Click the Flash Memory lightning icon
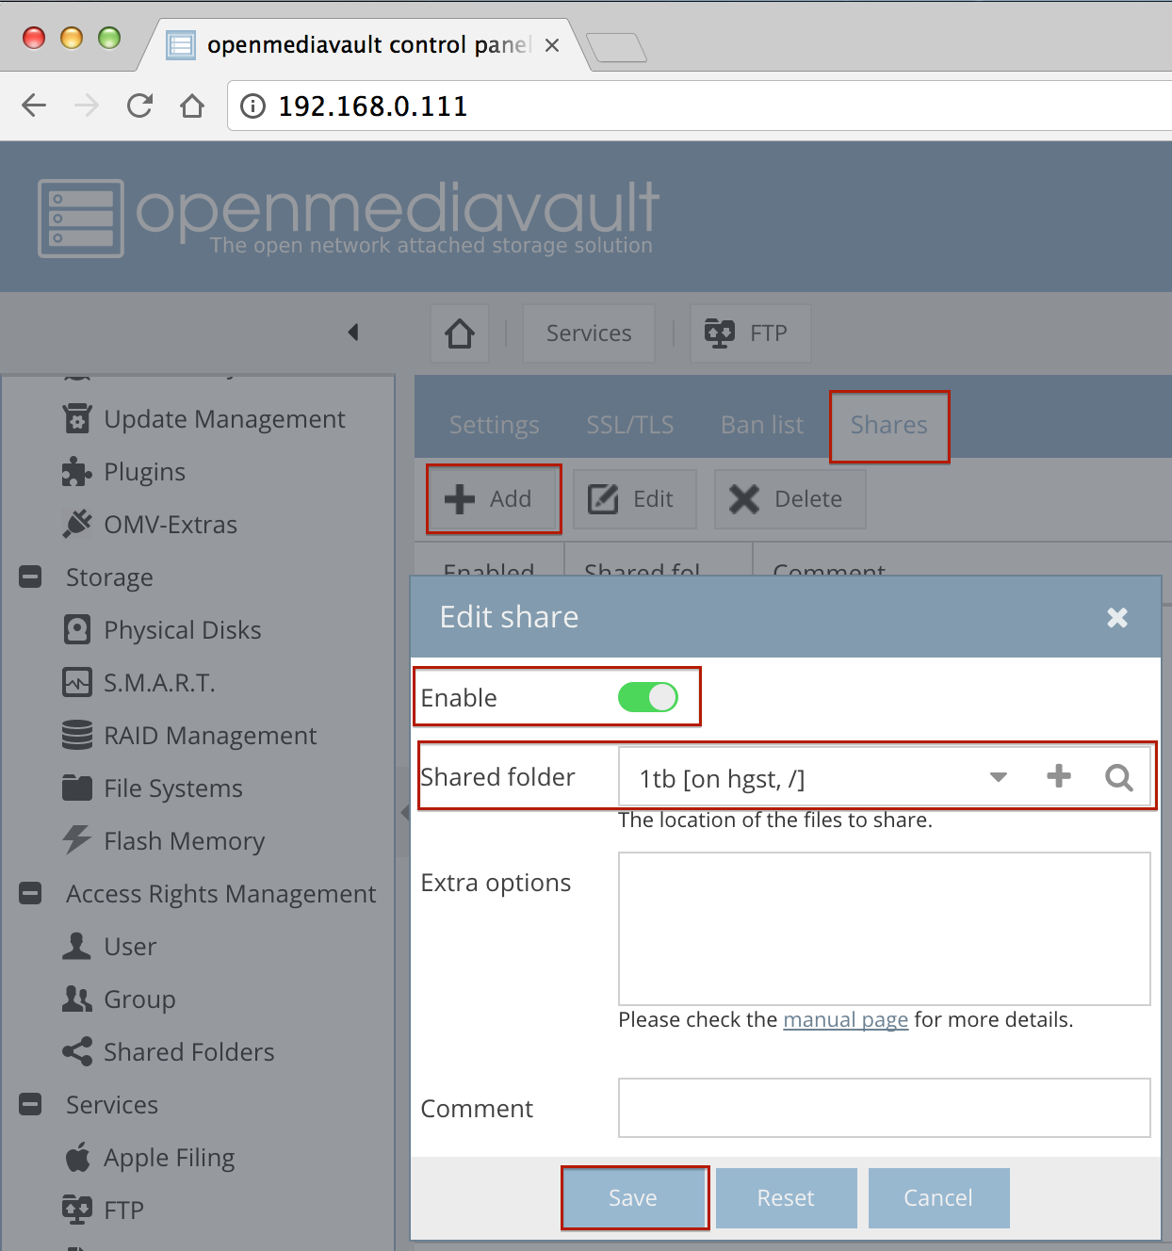Screen dimensions: 1172x1251 [77, 840]
